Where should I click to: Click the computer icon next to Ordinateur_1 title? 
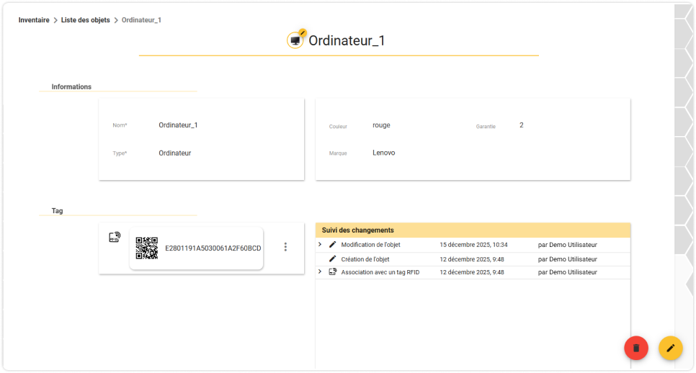coord(295,40)
